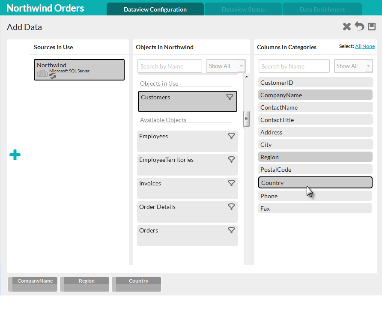Toggle the PostalCode column
Screen dimensions: 382x310
click(x=316, y=169)
